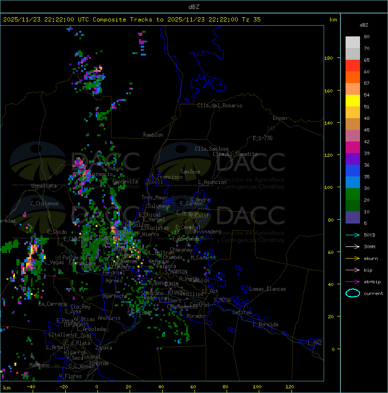
Task: Click the 'Zapata' map label
Action: (x=104, y=348)
